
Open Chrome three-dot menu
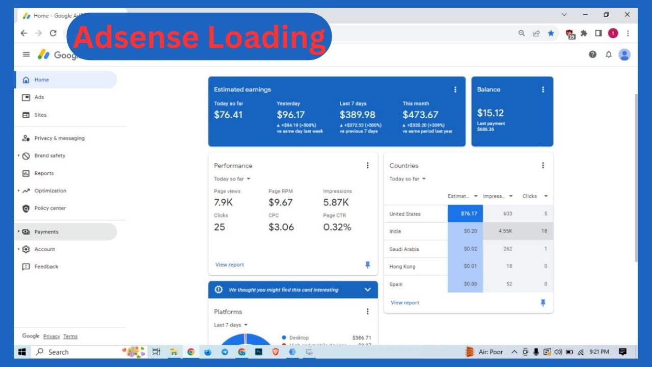click(x=628, y=33)
